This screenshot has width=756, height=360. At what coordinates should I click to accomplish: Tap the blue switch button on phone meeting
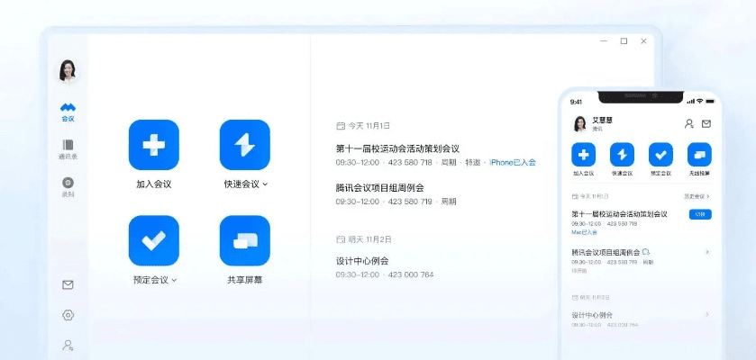coord(700,214)
